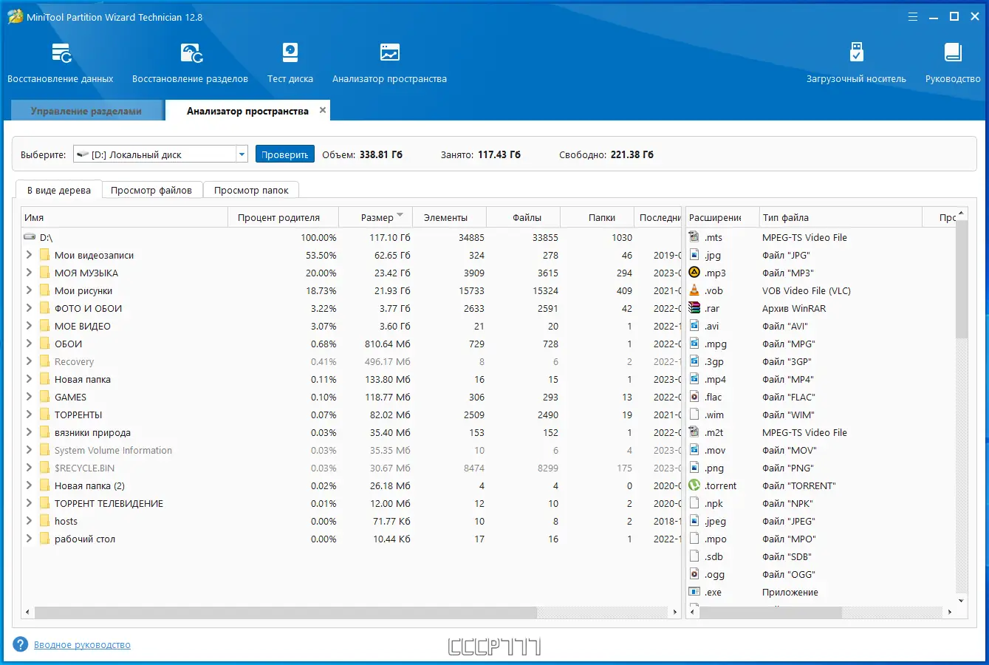The width and height of the screenshot is (989, 665).
Task: Click the blue help question mark icon
Action: [21, 644]
